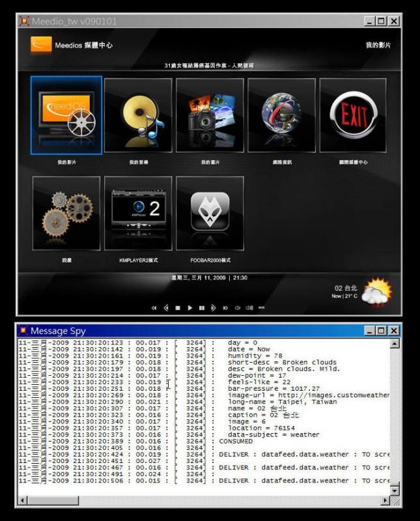Close the Message Spy window
Image resolution: width=420 pixels, height=521 pixels.
click(394, 331)
